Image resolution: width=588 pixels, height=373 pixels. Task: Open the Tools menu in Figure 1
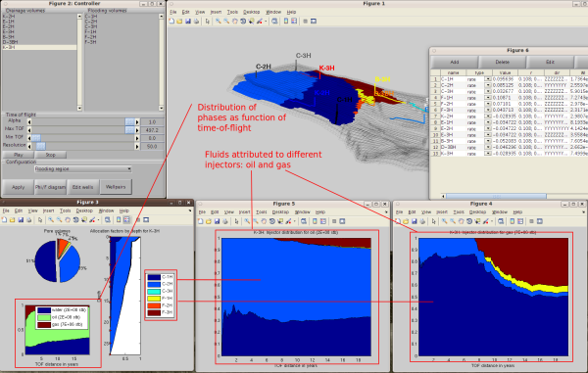click(x=232, y=12)
